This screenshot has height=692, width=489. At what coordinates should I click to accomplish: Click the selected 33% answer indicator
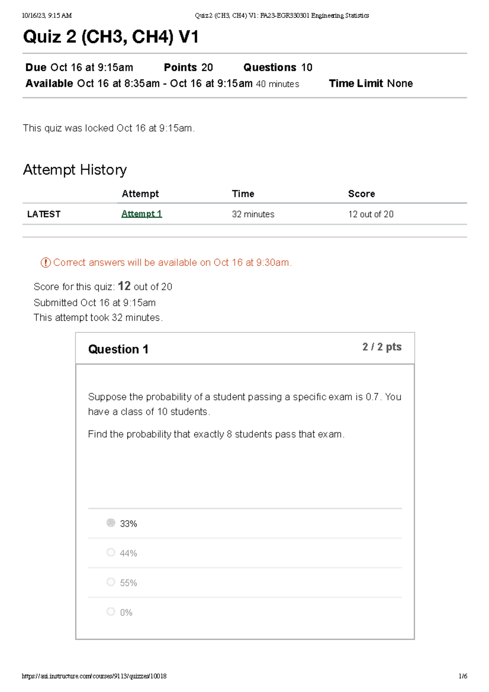coord(110,523)
